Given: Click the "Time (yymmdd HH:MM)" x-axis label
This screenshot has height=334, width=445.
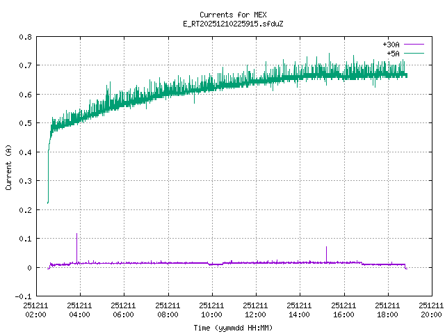Looking at the screenshot, I should (x=233, y=327).
